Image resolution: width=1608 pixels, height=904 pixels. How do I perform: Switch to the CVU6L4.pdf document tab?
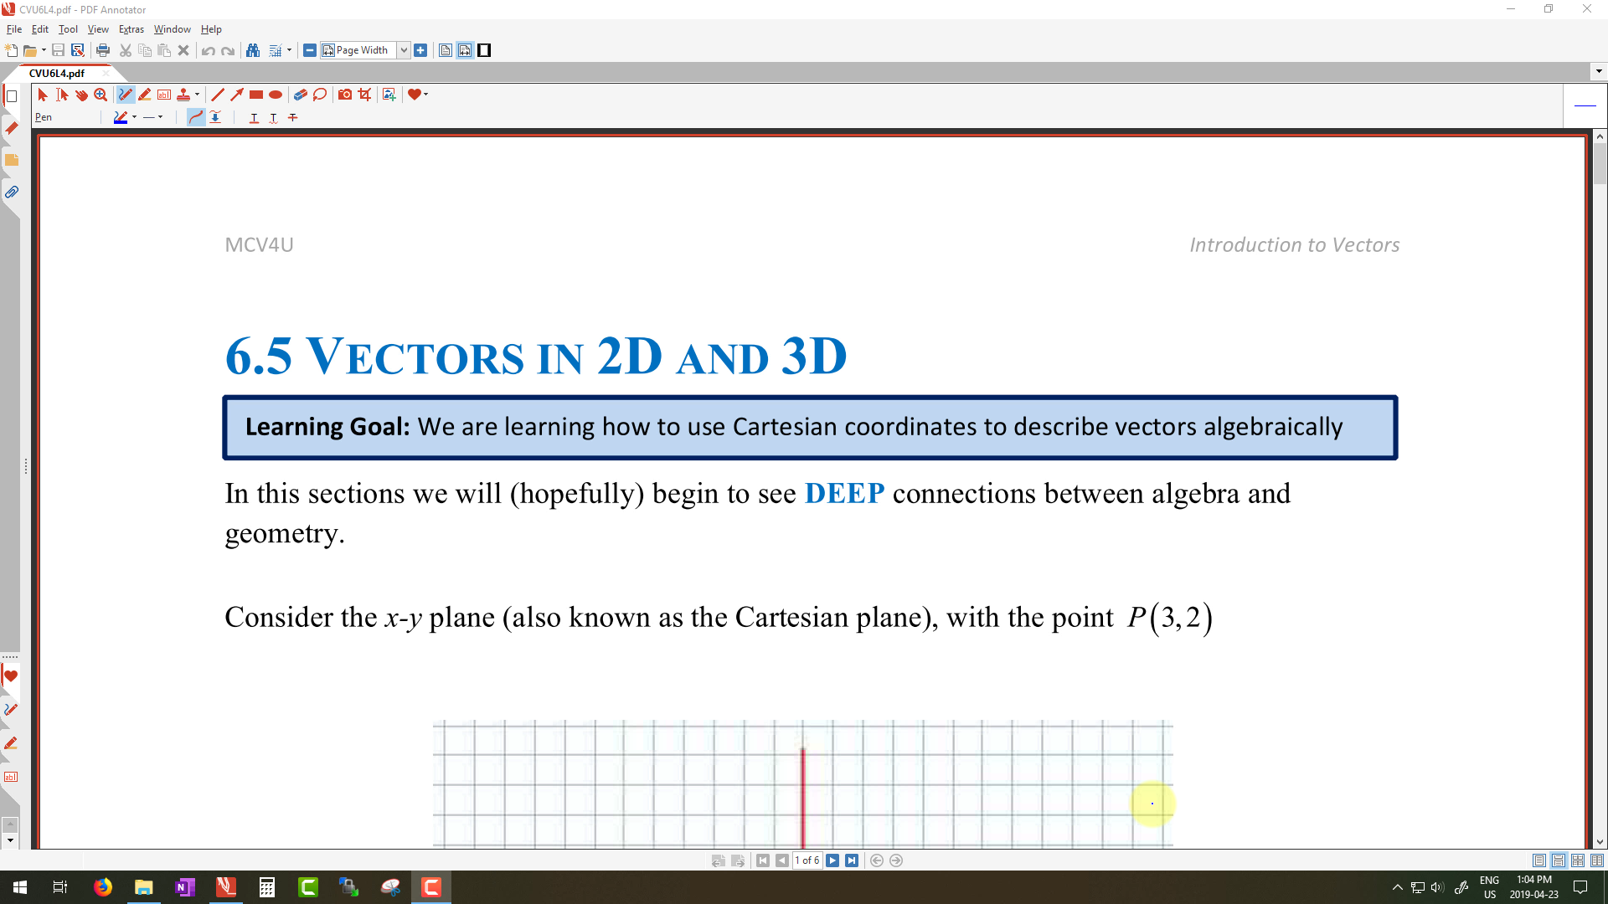57,73
